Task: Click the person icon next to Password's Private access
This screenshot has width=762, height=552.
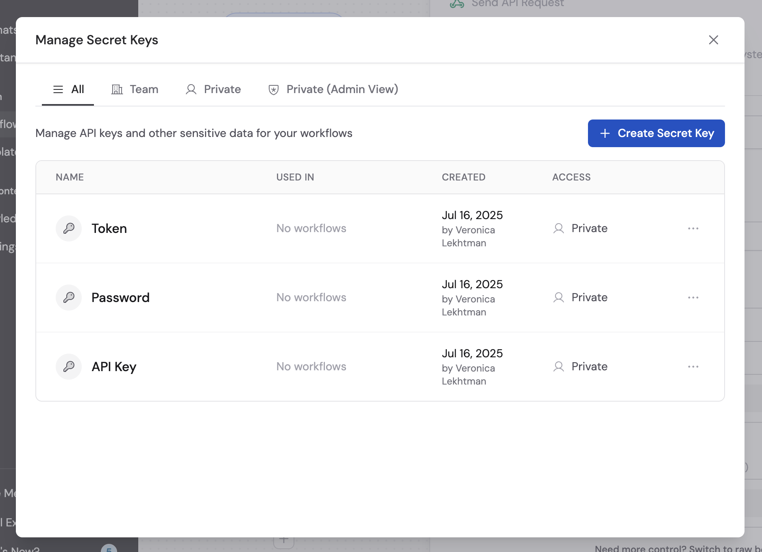Action: point(558,297)
